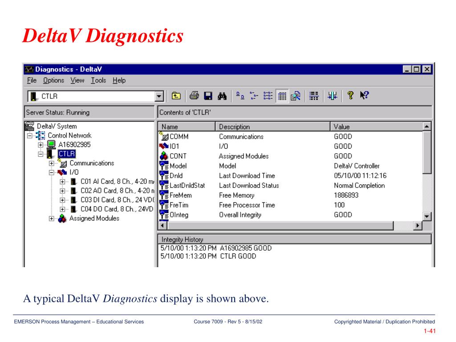The image size is (456, 342).
Task: Select the Model parameter row
Action: pos(290,166)
